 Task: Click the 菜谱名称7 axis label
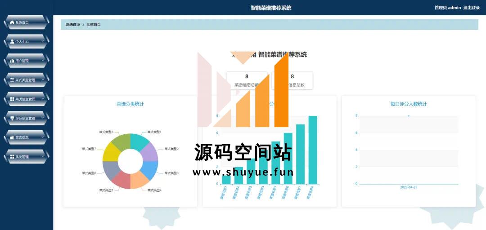[297, 193]
